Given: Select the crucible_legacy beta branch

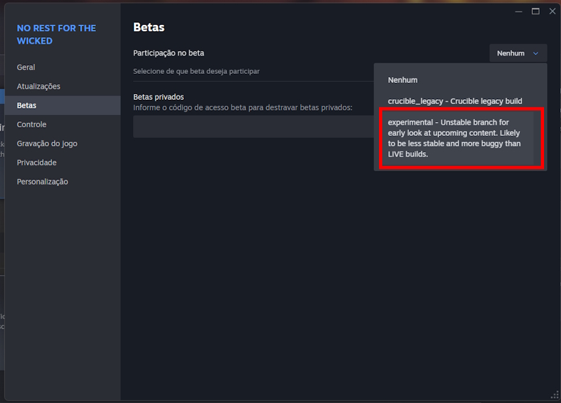Looking at the screenshot, I should 455,101.
